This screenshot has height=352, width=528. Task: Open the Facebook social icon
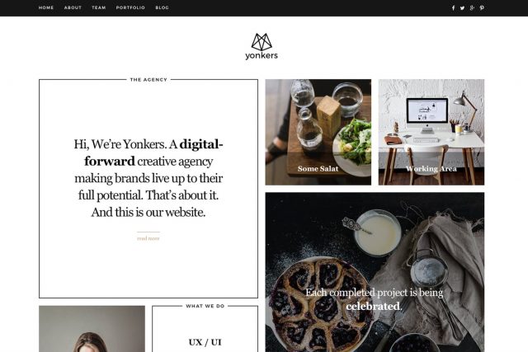(453, 7)
